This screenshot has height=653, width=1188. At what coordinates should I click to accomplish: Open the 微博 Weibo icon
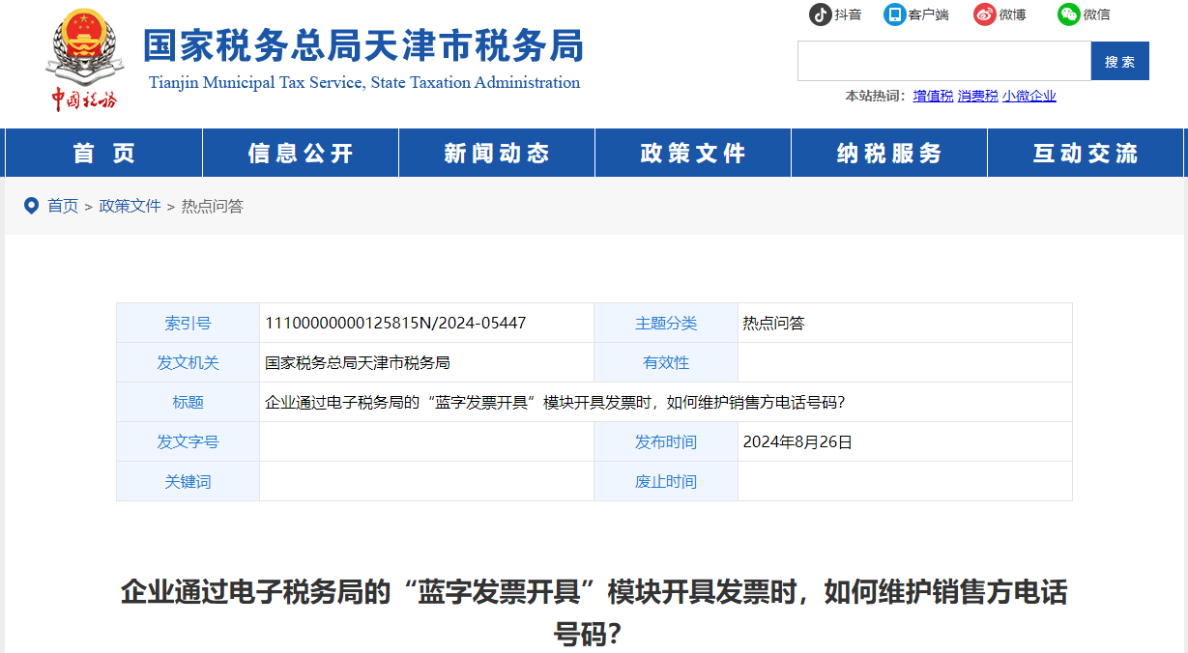tap(985, 14)
